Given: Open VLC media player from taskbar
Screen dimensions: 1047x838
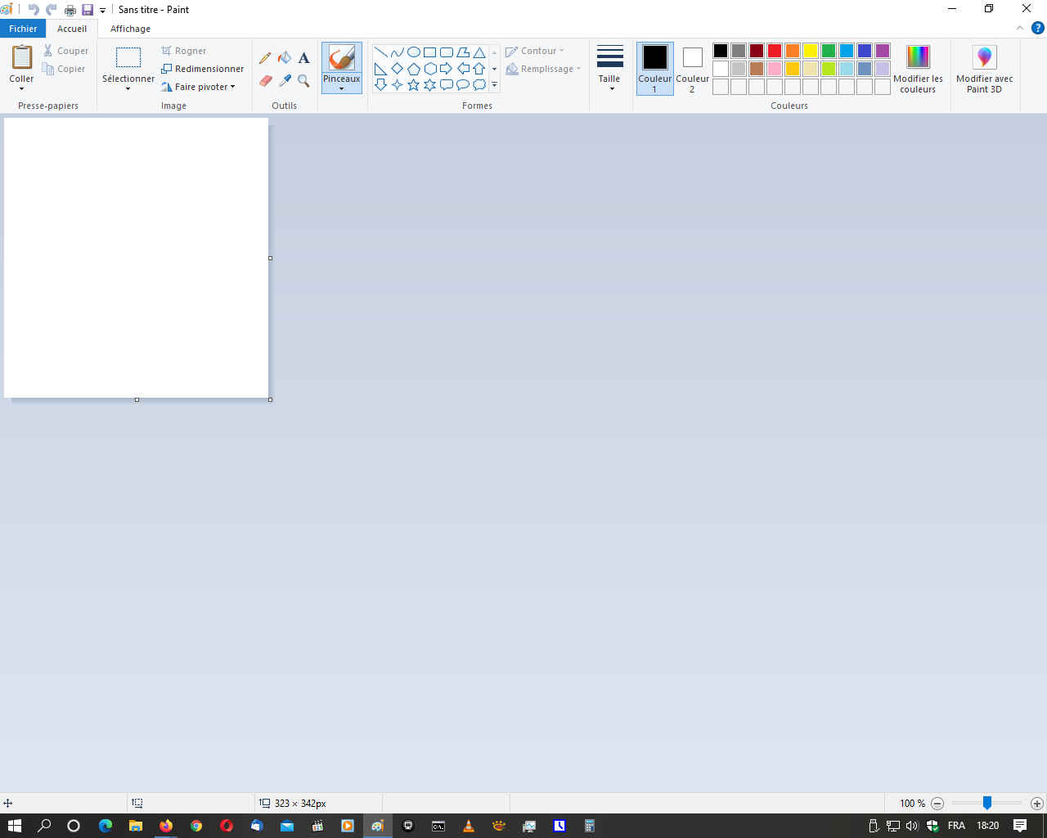Looking at the screenshot, I should [469, 826].
